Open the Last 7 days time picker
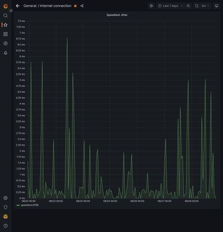This screenshot has height=232, width=223. (x=170, y=6)
